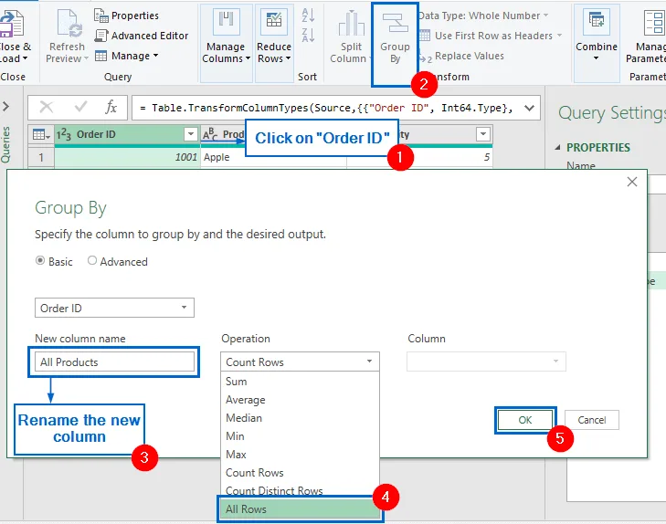The height and width of the screenshot is (524, 666).
Task: Open the Quantity column filter dropdown
Action: 483,134
